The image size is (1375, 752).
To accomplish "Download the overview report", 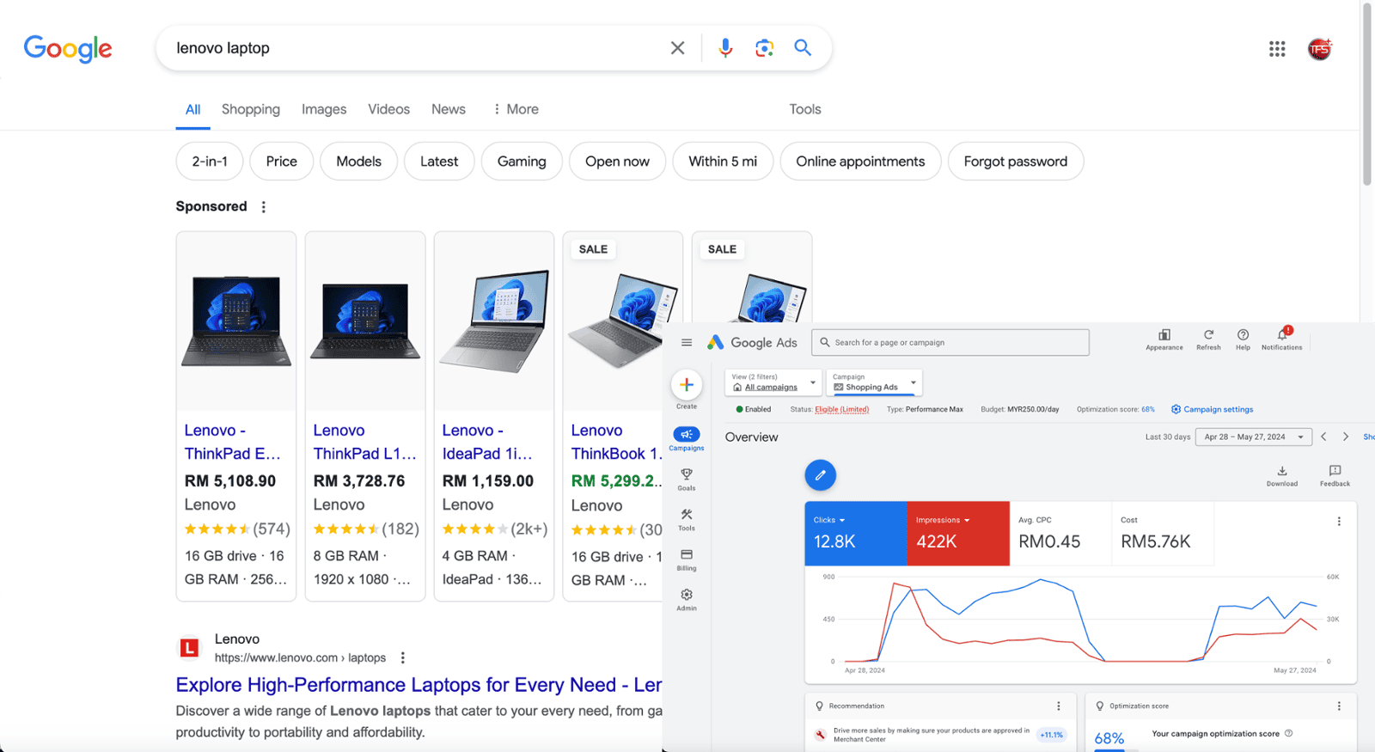I will tap(1281, 476).
